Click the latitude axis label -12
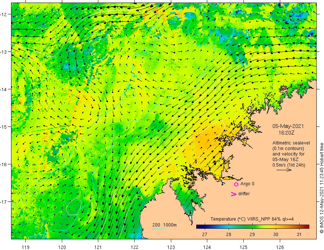This screenshot has height=250, width=324. click(x=4, y=14)
